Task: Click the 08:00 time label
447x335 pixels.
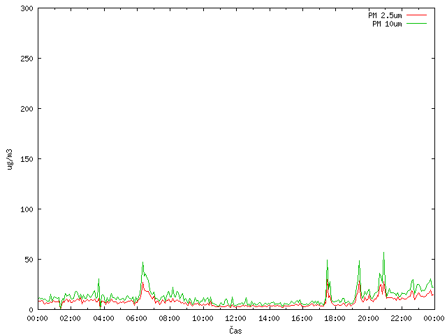Action: point(170,318)
